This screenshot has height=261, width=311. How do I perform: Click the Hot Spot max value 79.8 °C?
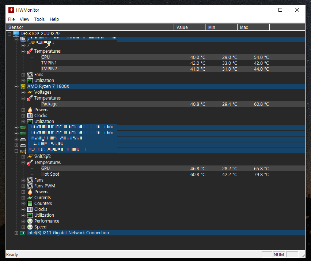point(261,174)
